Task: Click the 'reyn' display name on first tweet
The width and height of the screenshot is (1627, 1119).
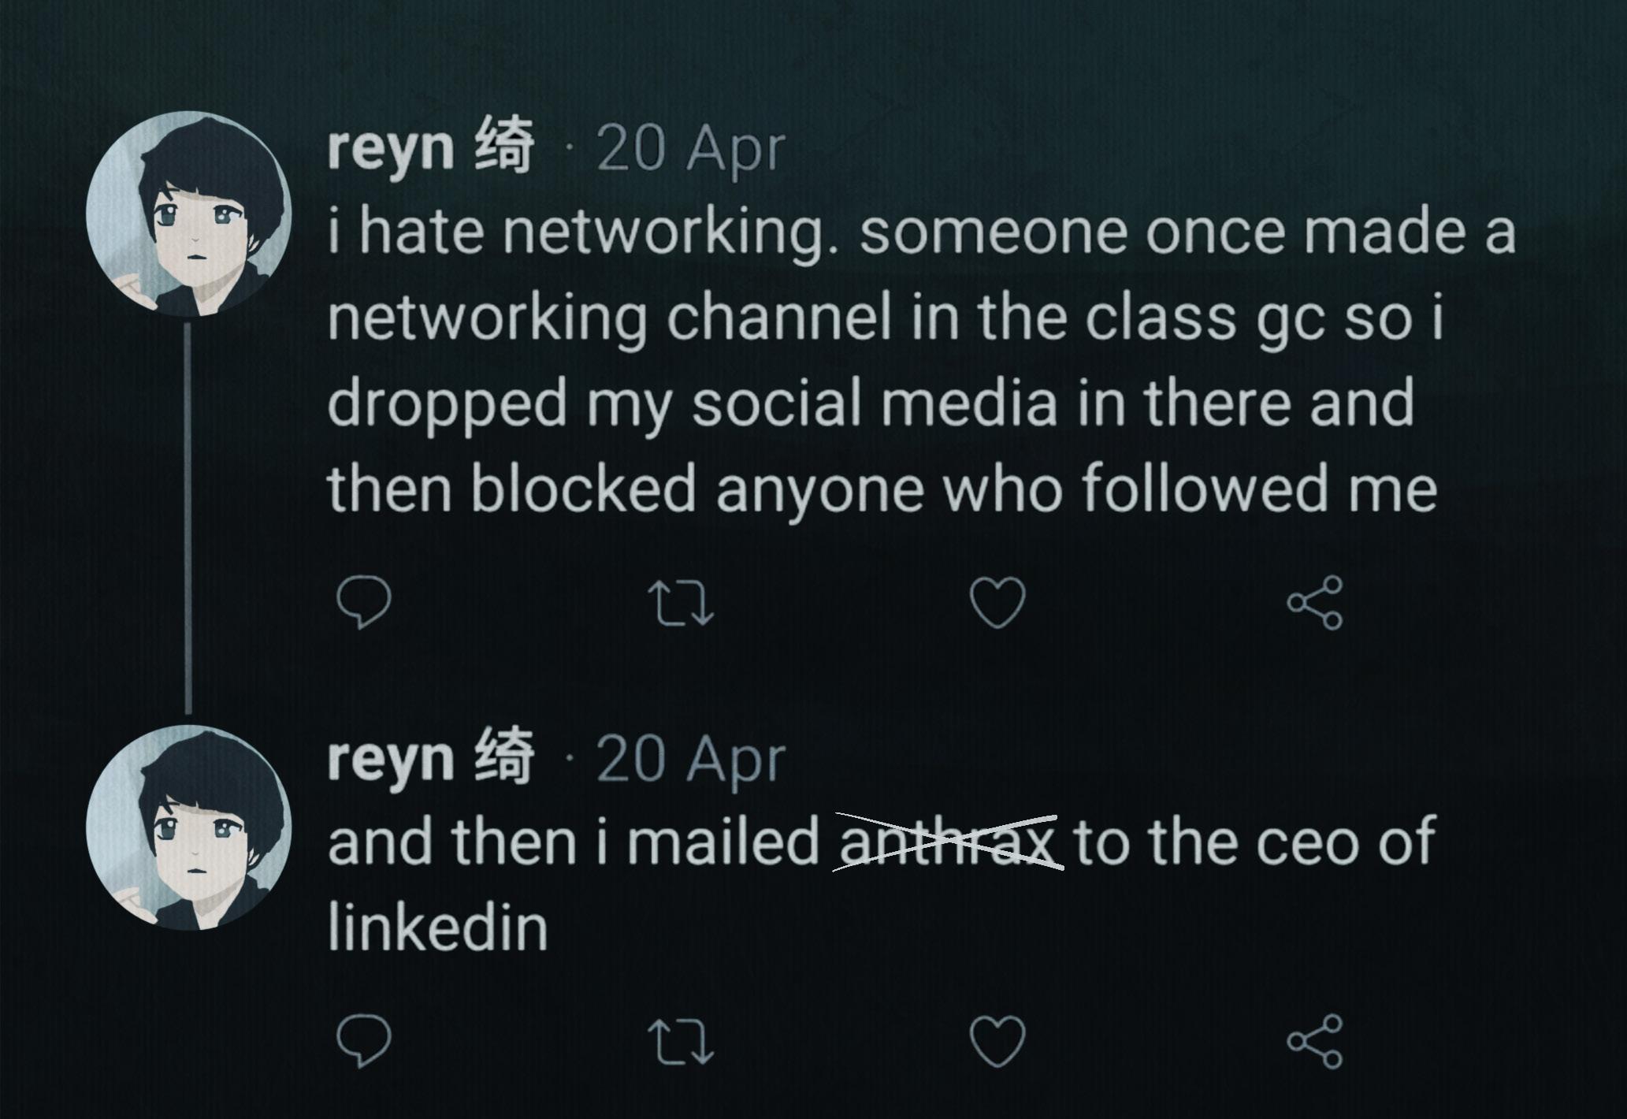Action: pyautogui.click(x=391, y=148)
